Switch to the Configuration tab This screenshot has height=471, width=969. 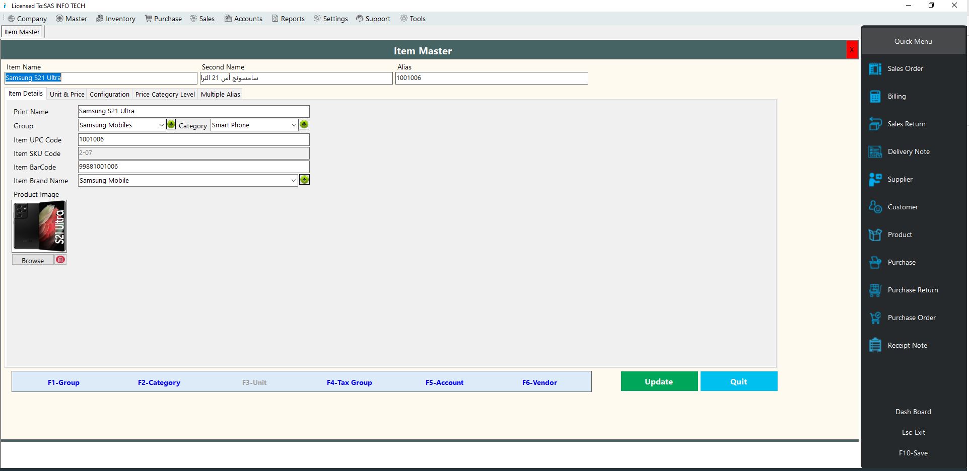click(x=109, y=94)
